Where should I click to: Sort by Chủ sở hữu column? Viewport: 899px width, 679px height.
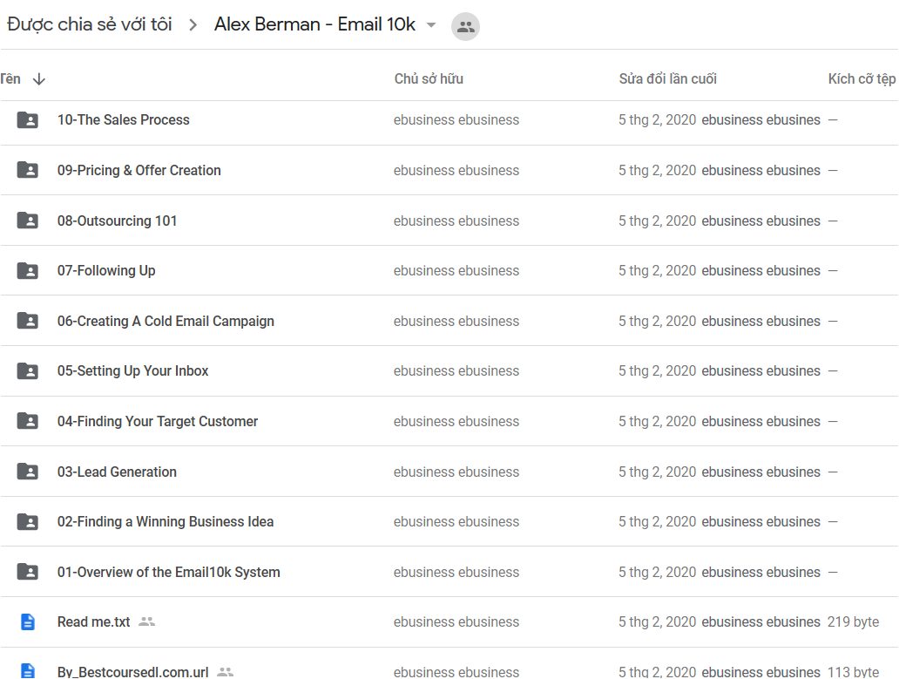point(429,79)
